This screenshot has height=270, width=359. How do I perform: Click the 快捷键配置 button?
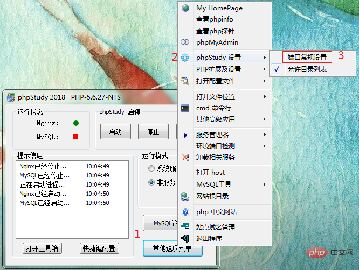[x=99, y=248]
